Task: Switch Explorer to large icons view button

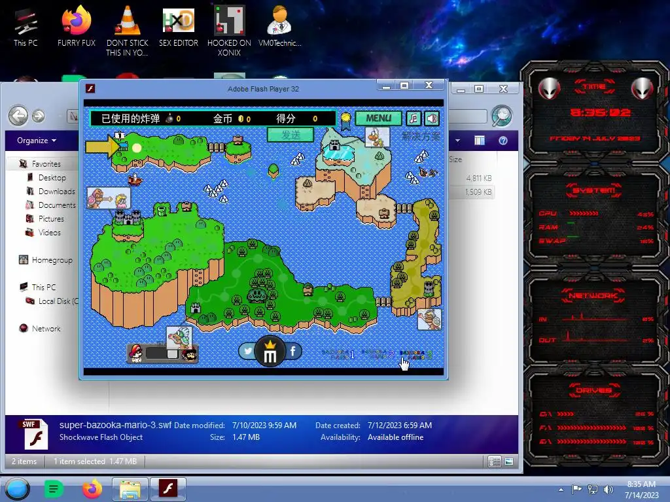Action: pyautogui.click(x=509, y=461)
